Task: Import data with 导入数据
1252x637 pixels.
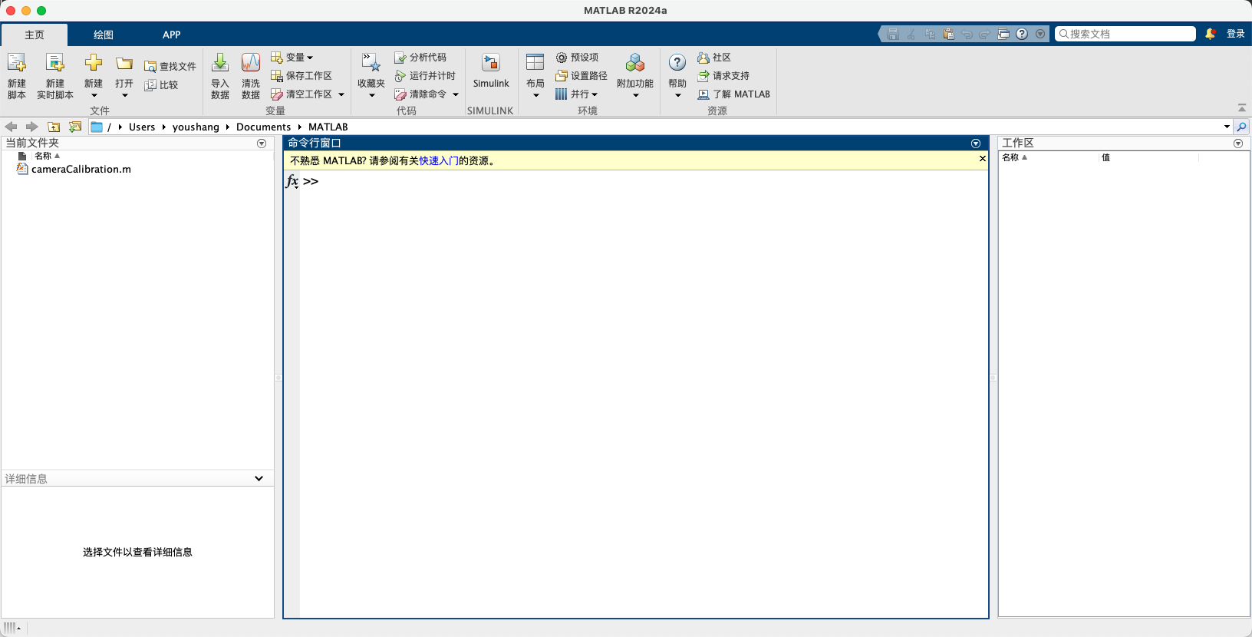Action: pyautogui.click(x=220, y=75)
